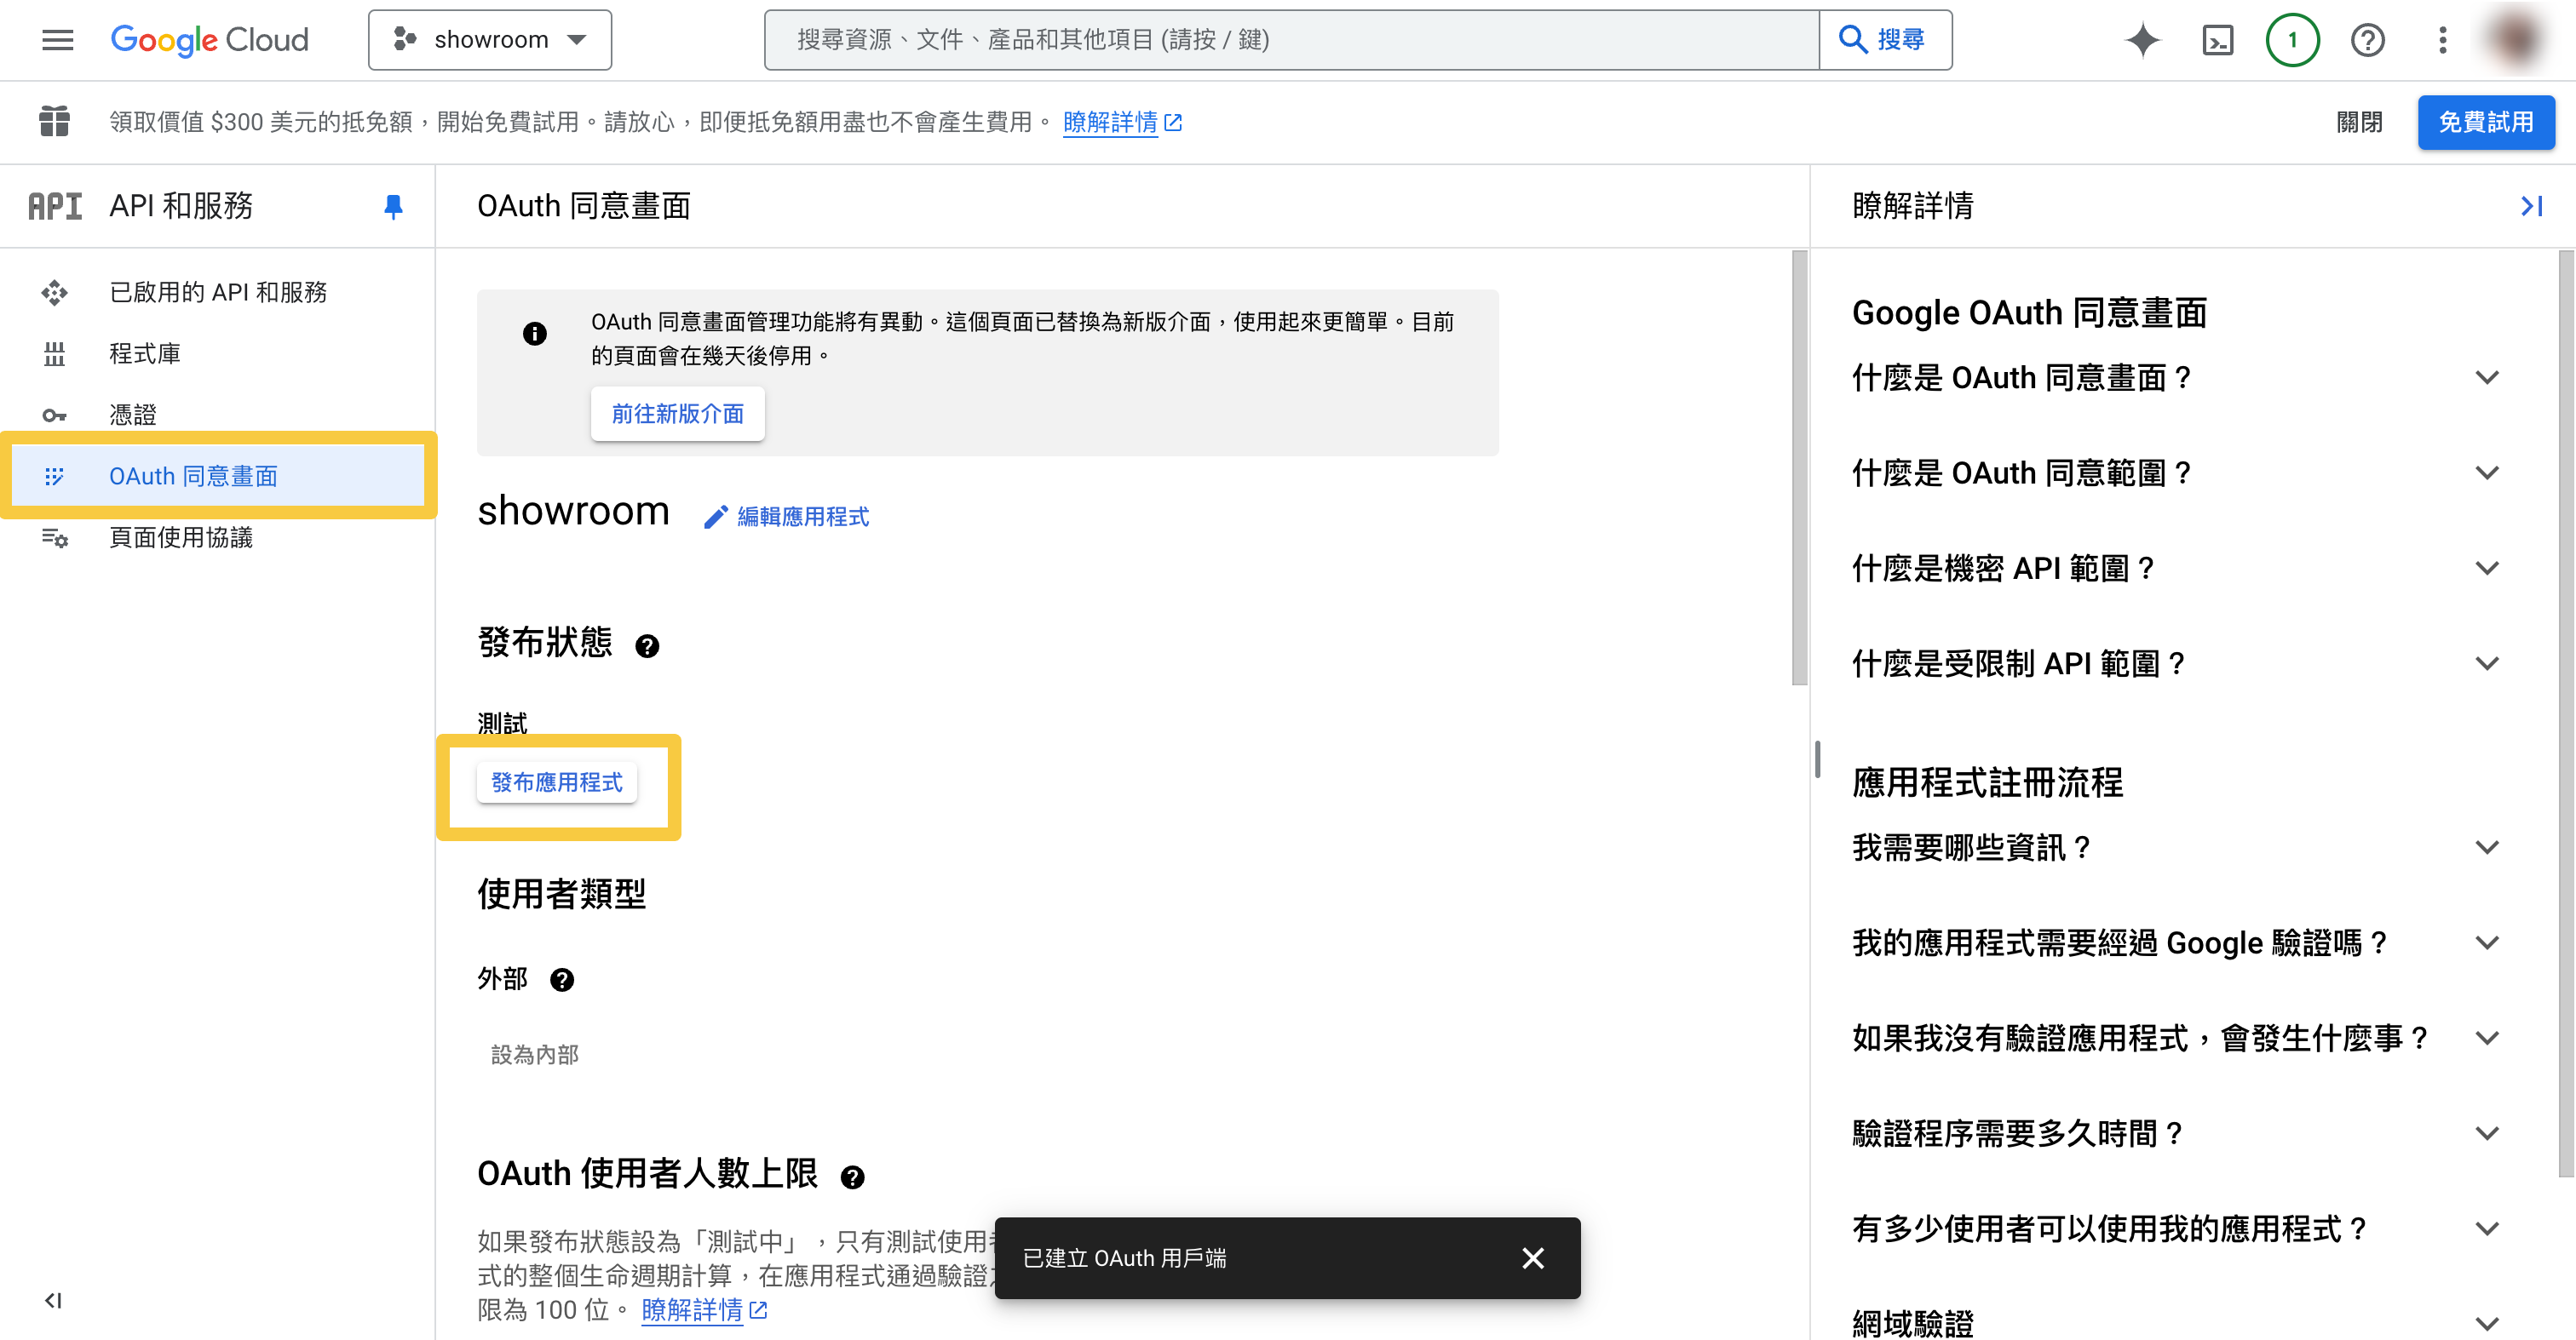Click the help icon next to 外部
Image resolution: width=2576 pixels, height=1340 pixels.
tap(562, 979)
